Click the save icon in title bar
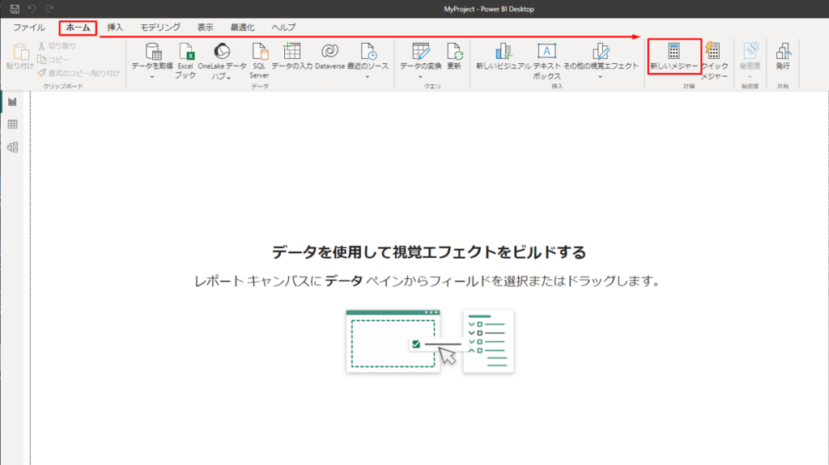Viewport: 829px width, 465px height. tap(15, 8)
